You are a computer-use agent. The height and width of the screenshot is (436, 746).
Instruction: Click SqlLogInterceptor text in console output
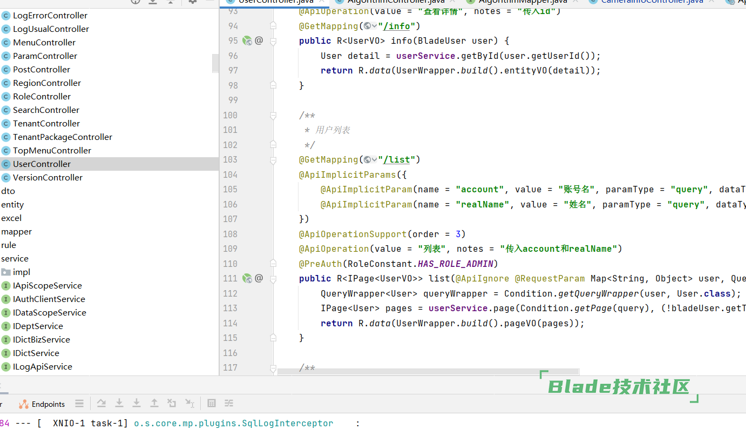click(x=292, y=424)
